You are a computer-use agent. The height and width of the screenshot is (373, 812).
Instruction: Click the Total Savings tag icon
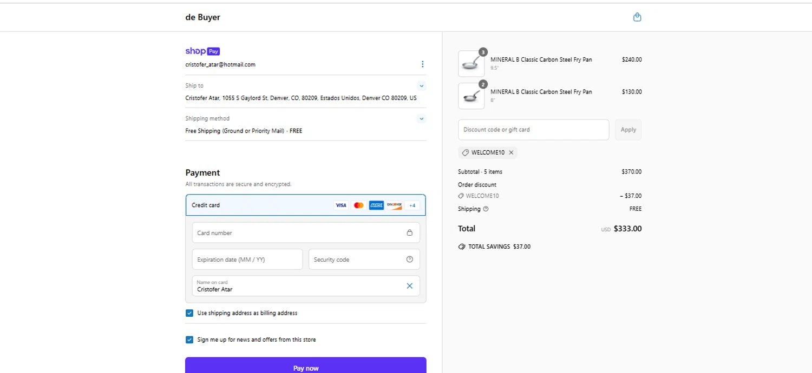point(462,247)
